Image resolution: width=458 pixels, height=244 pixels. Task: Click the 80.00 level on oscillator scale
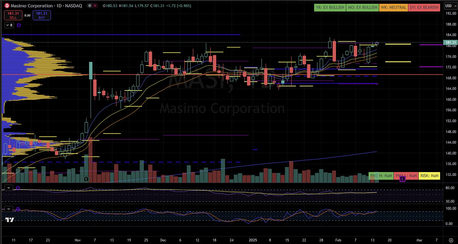(x=450, y=188)
